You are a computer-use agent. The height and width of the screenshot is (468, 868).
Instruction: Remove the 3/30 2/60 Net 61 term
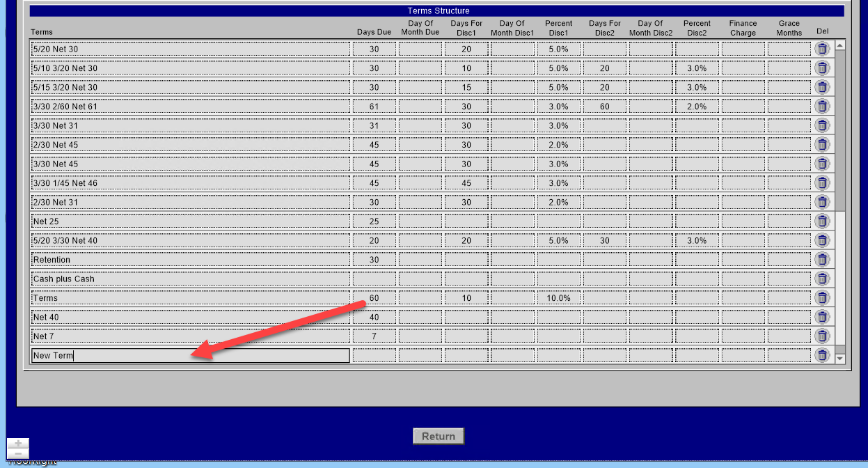[x=822, y=107]
